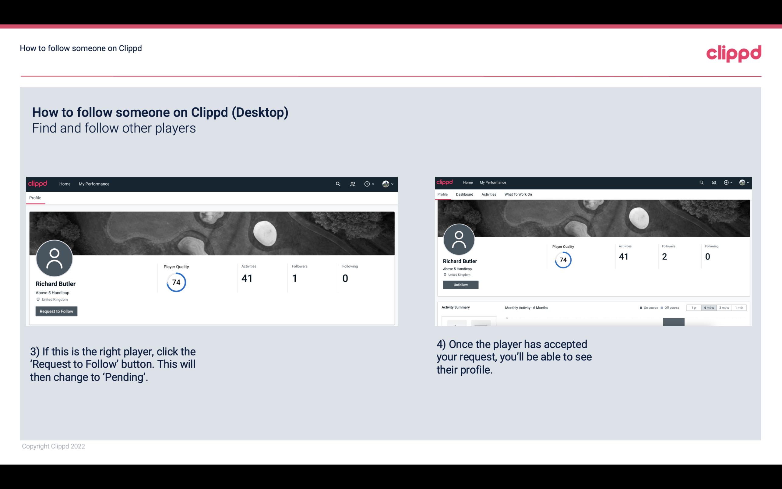Click the 'Request to Follow' button
The width and height of the screenshot is (782, 489).
click(x=56, y=311)
